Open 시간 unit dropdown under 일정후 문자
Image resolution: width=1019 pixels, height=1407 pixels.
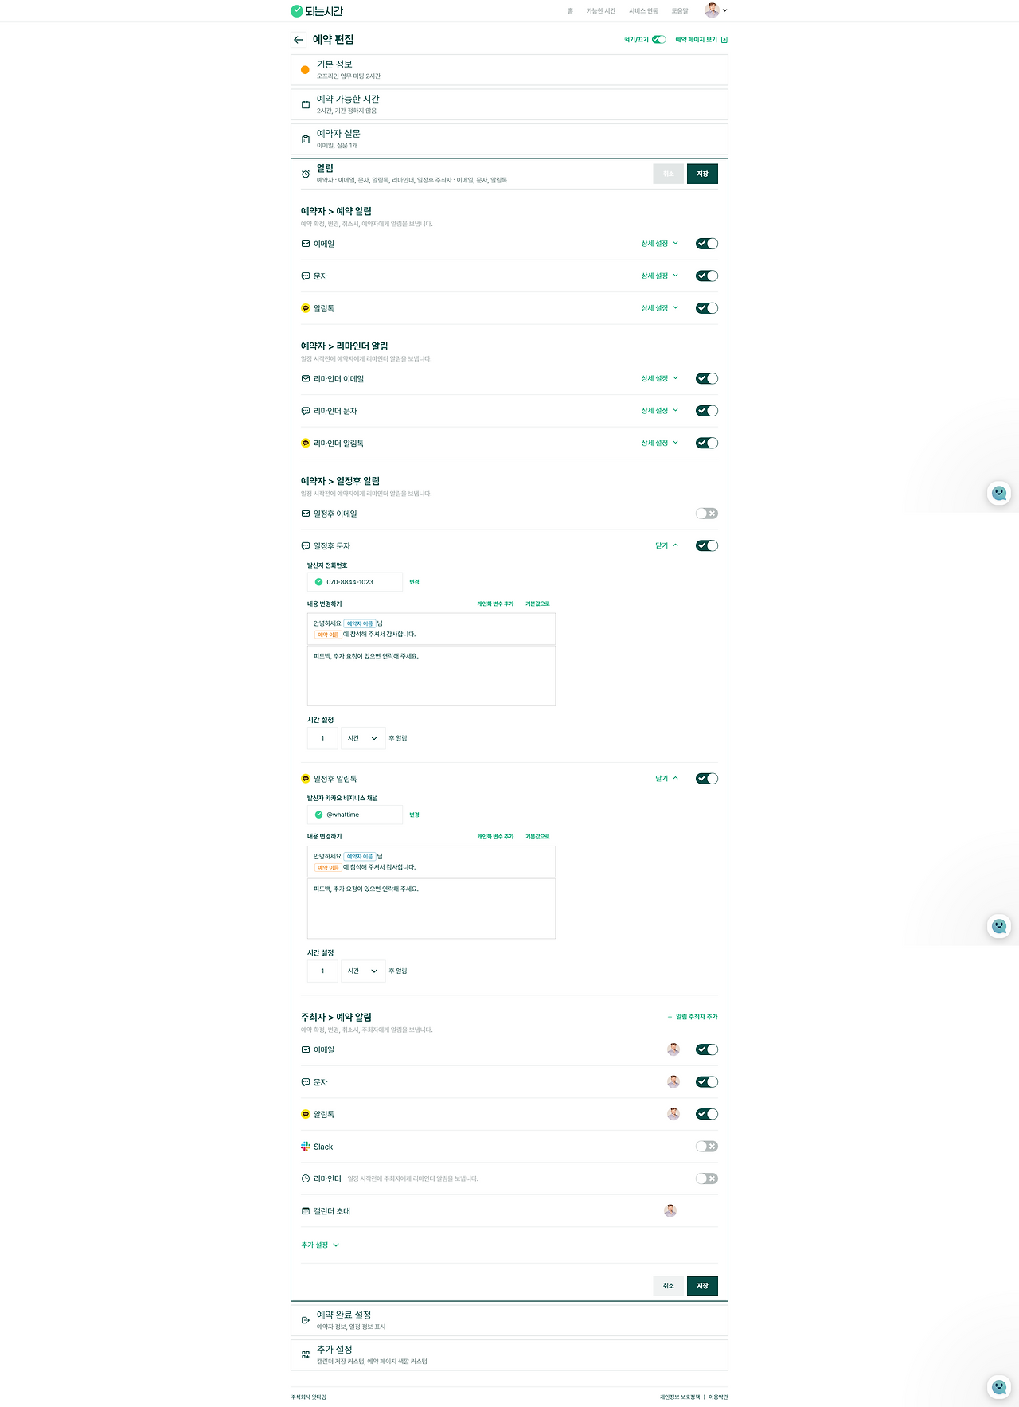(363, 738)
